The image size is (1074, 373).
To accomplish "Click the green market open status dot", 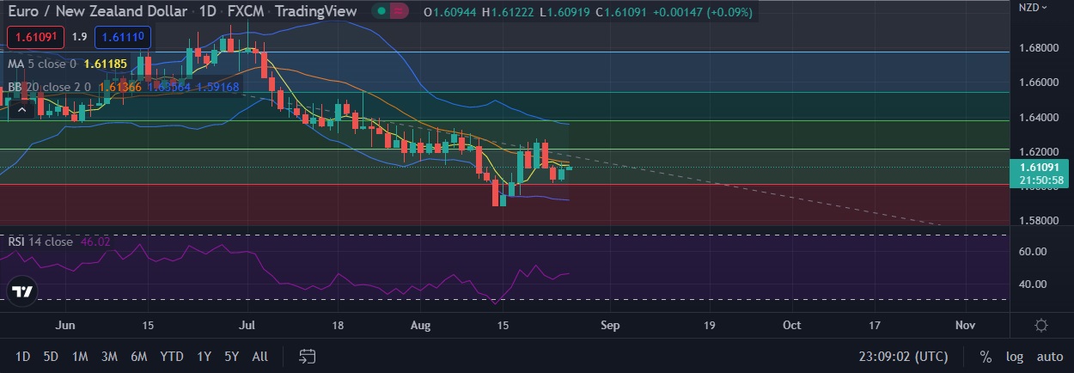I will [x=381, y=13].
